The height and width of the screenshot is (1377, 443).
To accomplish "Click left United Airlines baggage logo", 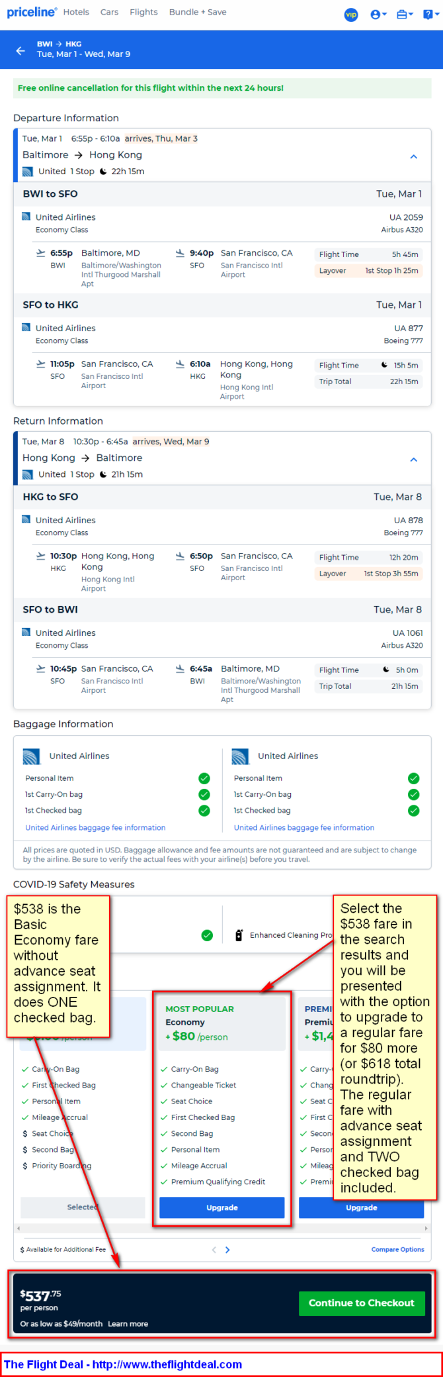I will (32, 756).
